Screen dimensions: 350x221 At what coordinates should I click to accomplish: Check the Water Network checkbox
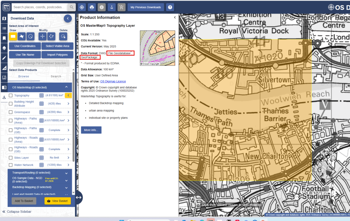click(x=11, y=165)
